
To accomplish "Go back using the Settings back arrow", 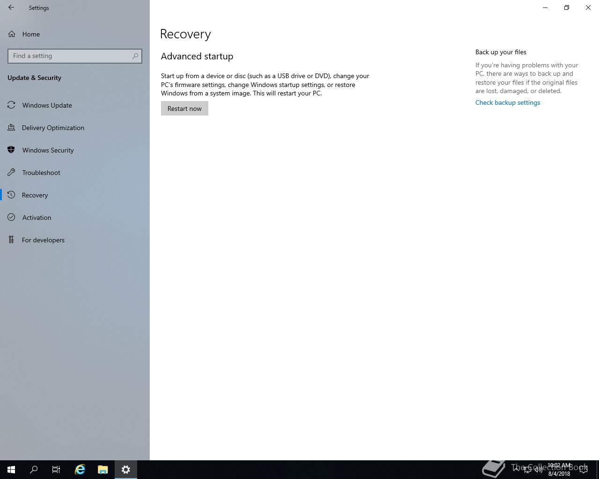I will coord(11,7).
